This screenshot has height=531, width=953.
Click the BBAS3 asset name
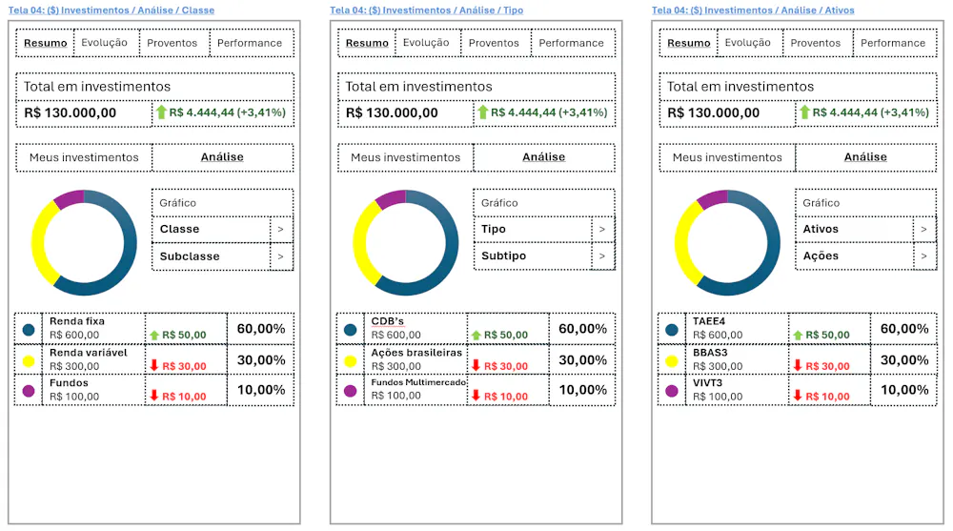click(x=710, y=353)
